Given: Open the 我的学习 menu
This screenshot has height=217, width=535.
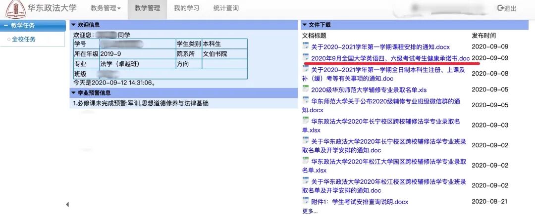Looking at the screenshot, I should (x=186, y=8).
